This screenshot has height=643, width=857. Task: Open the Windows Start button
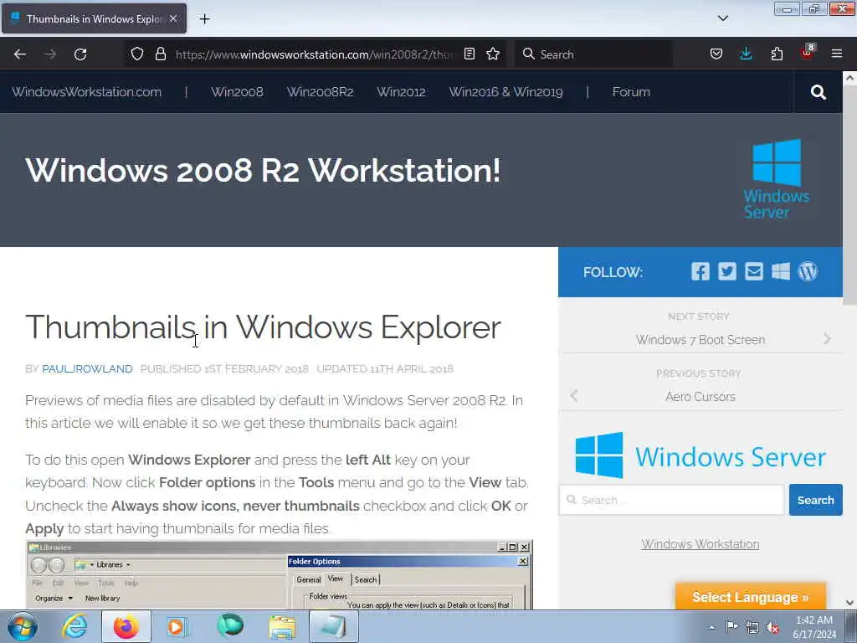click(x=23, y=626)
